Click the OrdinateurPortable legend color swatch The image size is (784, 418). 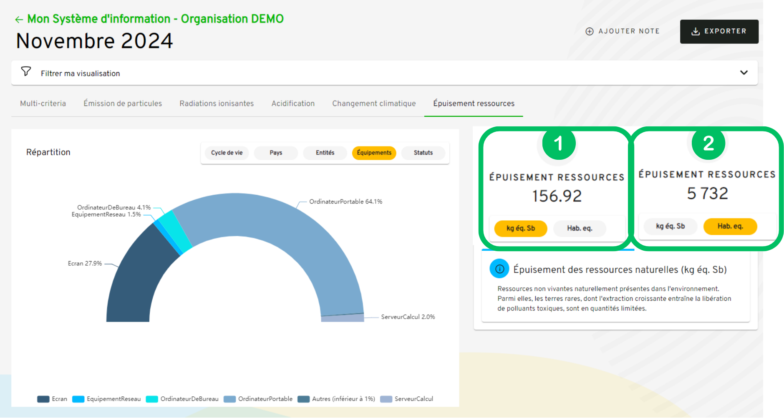tap(229, 399)
